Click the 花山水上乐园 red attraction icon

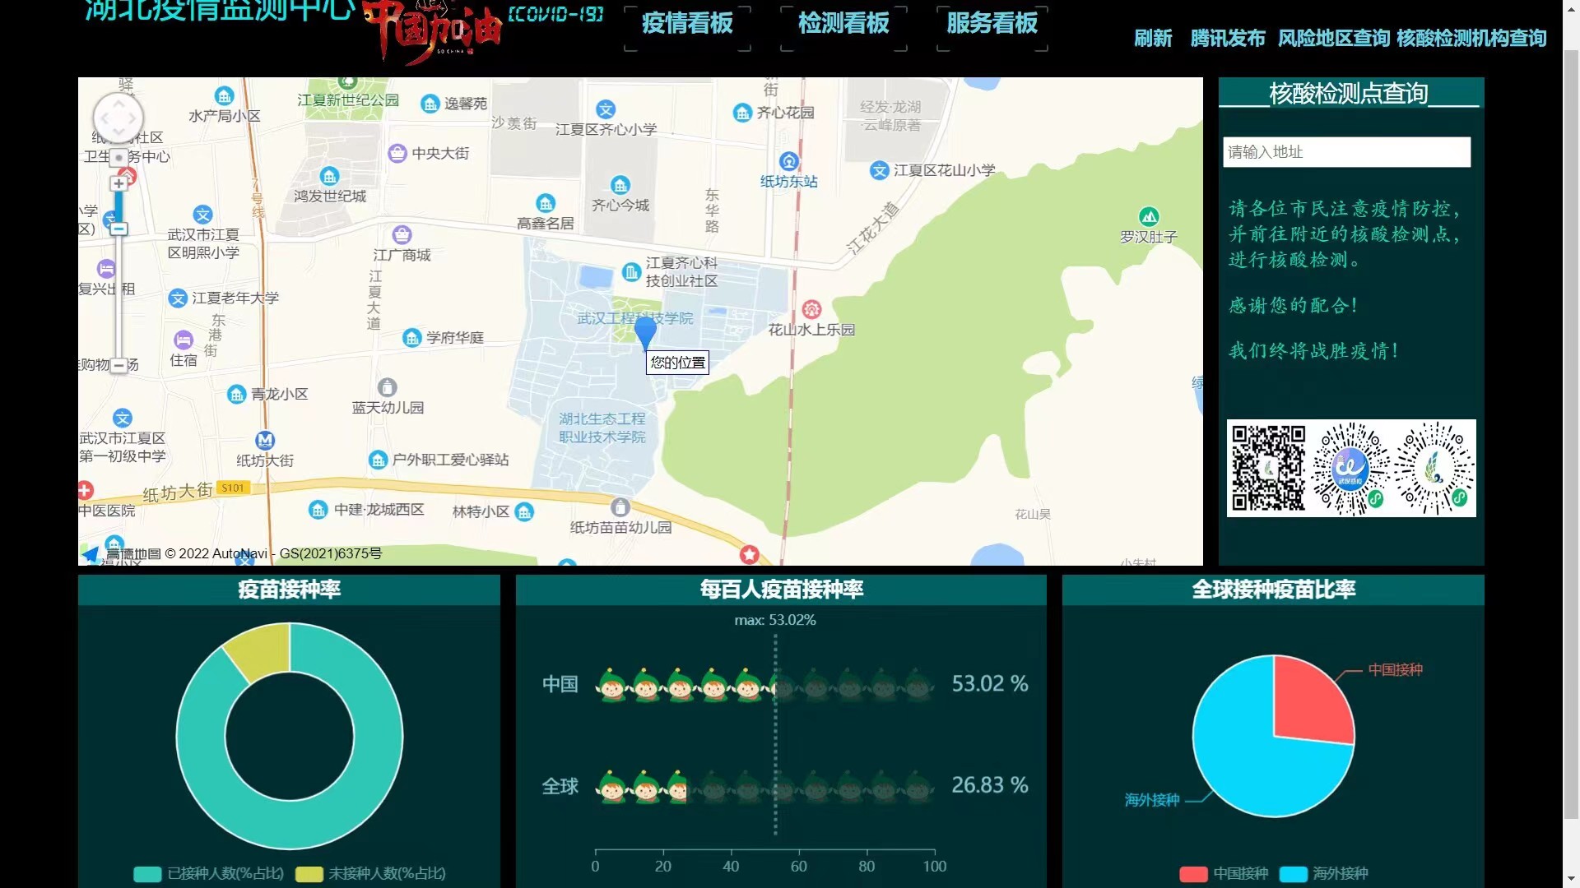pyautogui.click(x=811, y=309)
